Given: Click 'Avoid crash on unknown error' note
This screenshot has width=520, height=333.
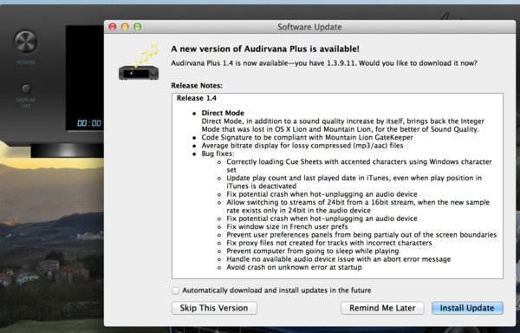Looking at the screenshot, I should click(294, 267).
